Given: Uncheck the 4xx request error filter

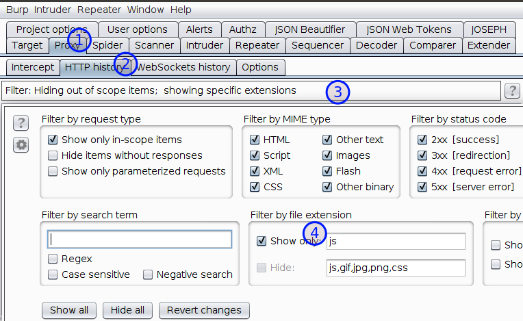Looking at the screenshot, I should click(x=422, y=171).
